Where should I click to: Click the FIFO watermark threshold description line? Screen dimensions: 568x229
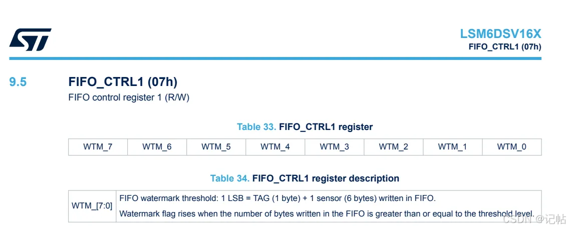pyautogui.click(x=277, y=198)
